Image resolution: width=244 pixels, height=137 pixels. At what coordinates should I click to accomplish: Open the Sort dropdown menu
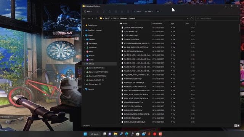point(137,12)
